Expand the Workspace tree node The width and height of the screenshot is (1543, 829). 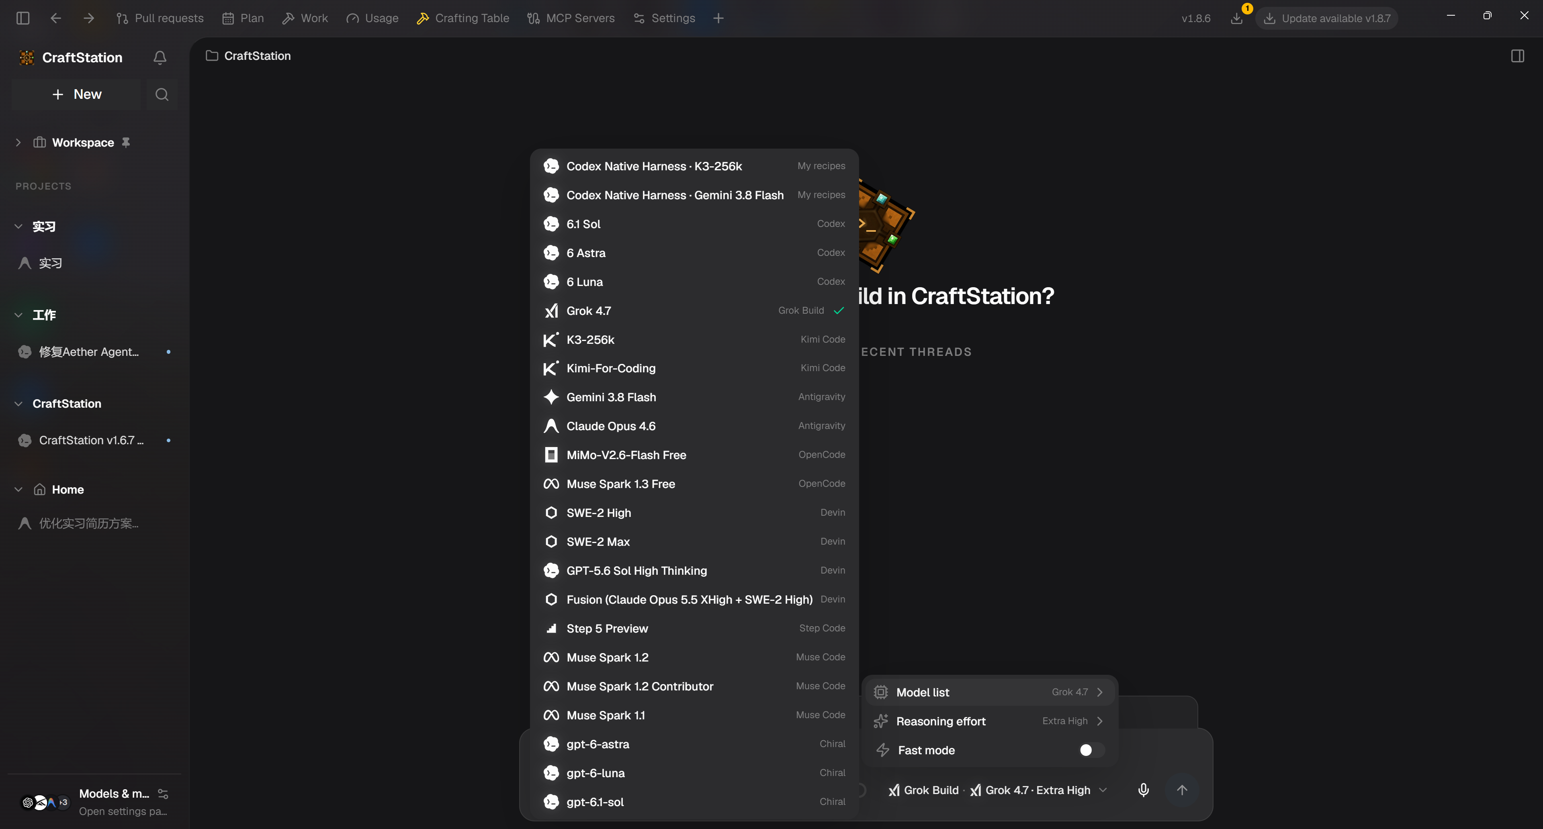pos(18,143)
